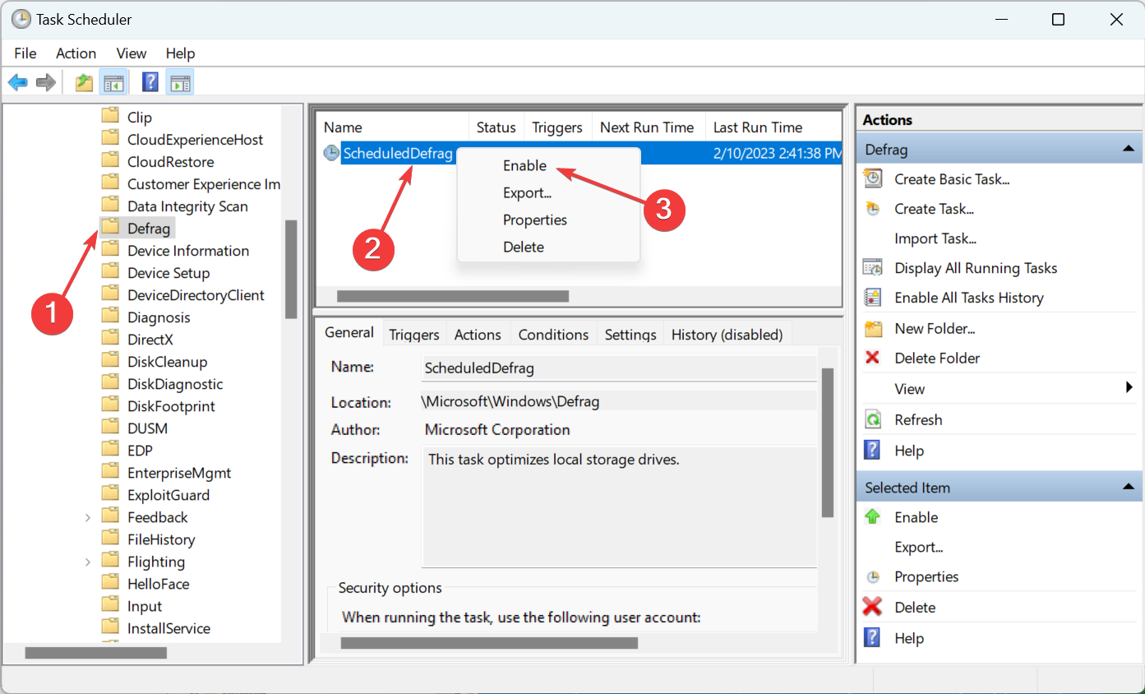Viewport: 1145px width, 694px height.
Task: Click the Up One Level folder icon
Action: click(x=84, y=82)
